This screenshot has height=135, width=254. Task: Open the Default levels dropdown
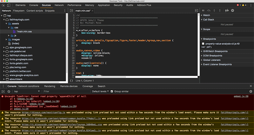[100, 91]
